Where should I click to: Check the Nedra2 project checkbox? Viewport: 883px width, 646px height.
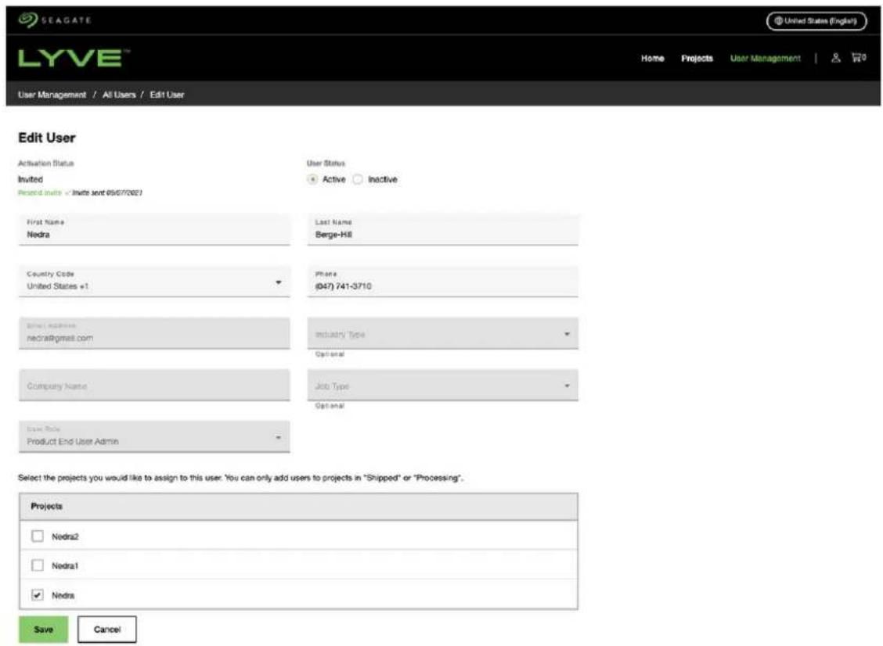point(37,537)
